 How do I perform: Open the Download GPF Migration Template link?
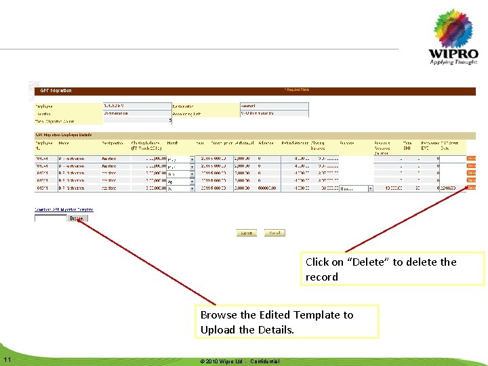(64, 209)
